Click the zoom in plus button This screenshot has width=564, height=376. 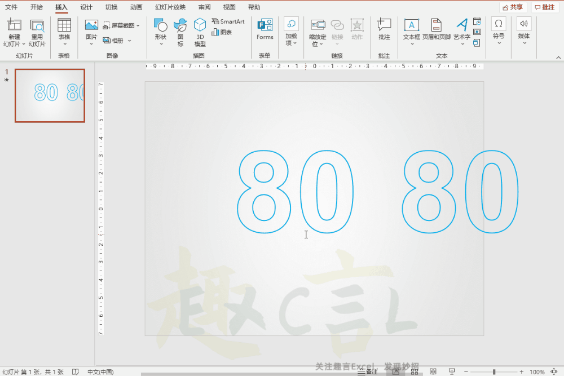[521, 371]
